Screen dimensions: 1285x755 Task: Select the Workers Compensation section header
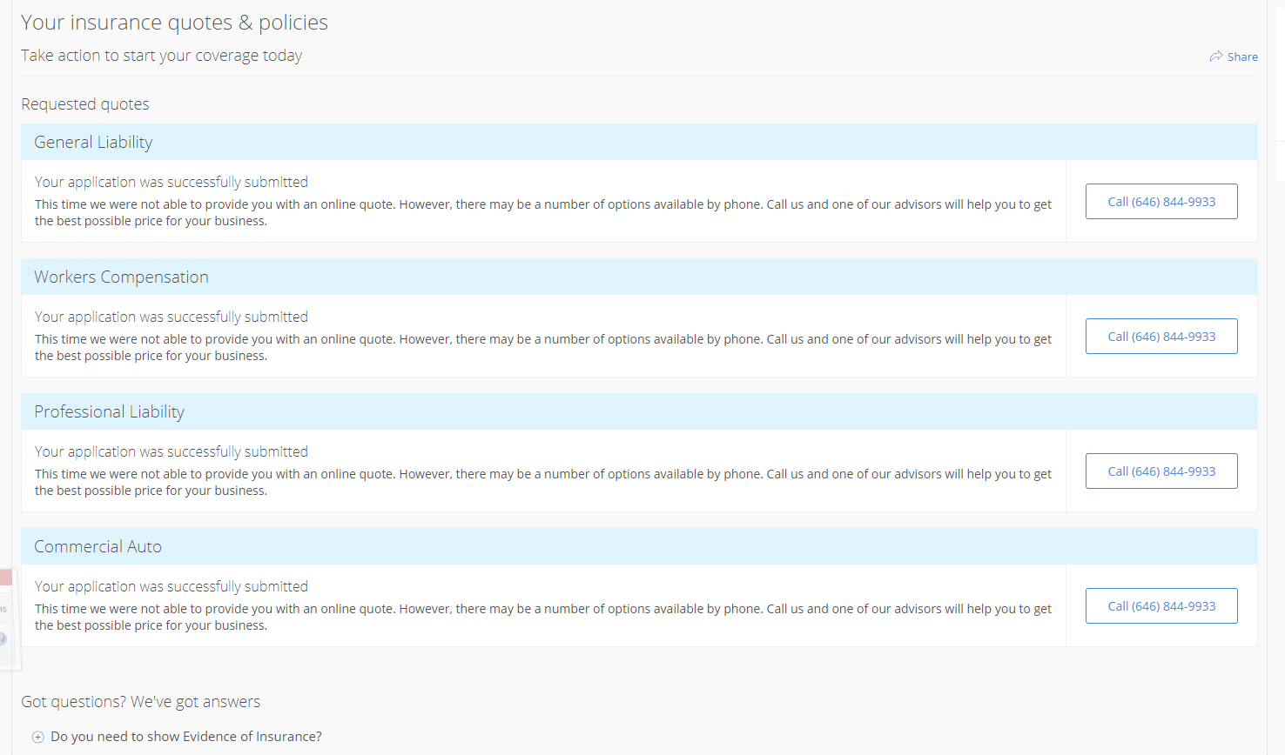click(639, 277)
